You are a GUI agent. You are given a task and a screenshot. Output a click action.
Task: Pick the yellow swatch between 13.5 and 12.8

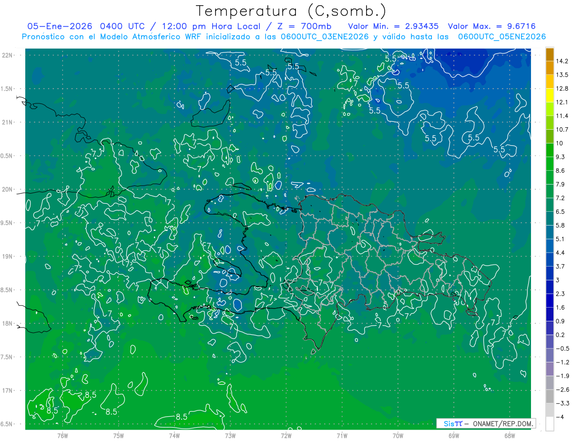pyautogui.click(x=550, y=82)
